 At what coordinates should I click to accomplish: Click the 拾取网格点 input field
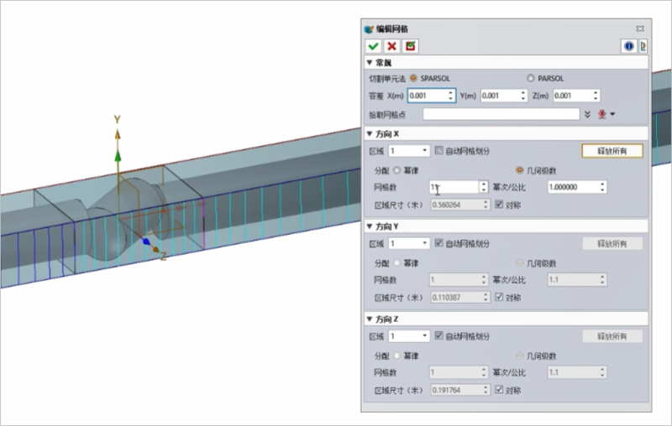(x=501, y=114)
